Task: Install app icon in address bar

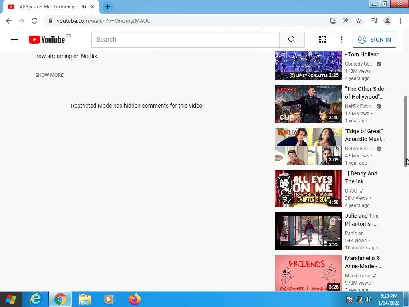Action: click(333, 21)
